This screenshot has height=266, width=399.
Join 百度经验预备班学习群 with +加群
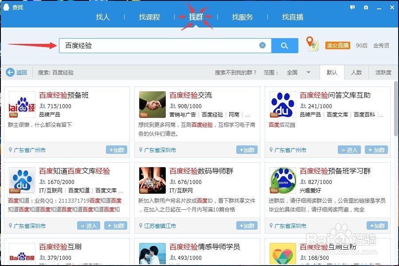[x=377, y=226]
